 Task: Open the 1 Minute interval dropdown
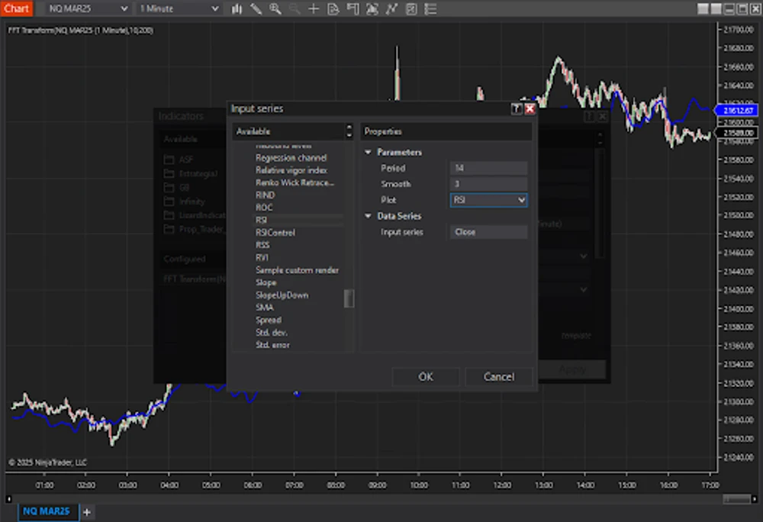179,8
